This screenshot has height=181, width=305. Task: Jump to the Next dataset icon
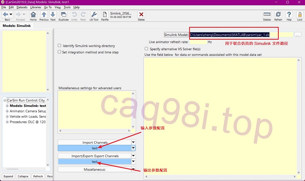53,14
